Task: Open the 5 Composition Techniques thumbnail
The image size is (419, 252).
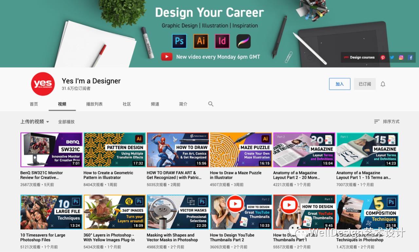Action: click(x=367, y=212)
